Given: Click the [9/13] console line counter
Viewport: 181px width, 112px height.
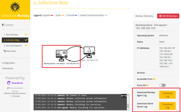Looking at the screenshot, I should (124, 96).
